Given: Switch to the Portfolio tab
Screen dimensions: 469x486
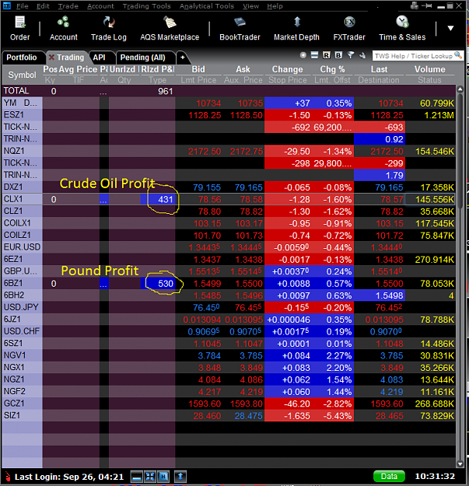Looking at the screenshot, I should coord(22,58).
